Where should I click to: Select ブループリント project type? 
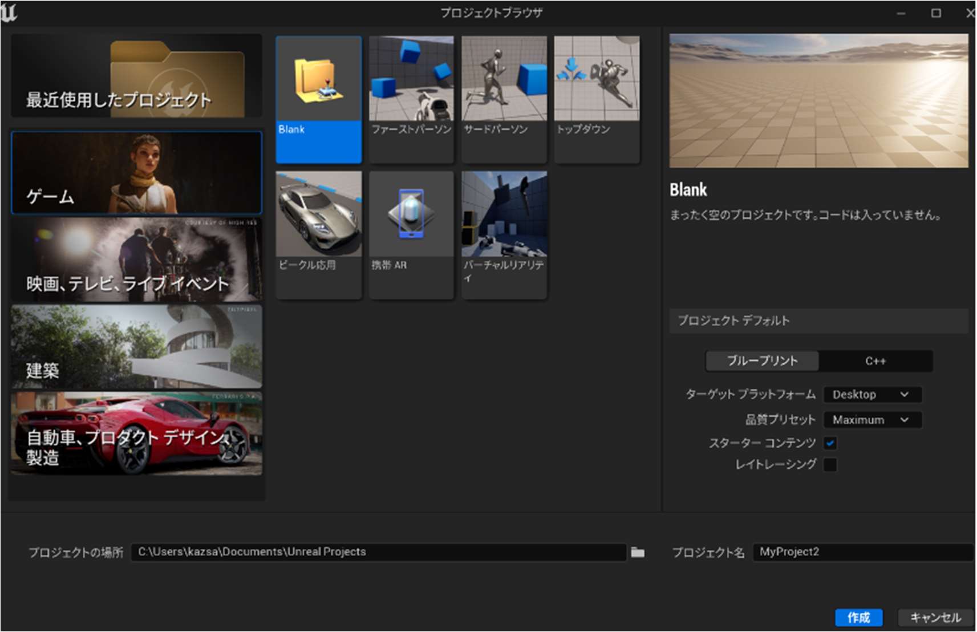(762, 361)
